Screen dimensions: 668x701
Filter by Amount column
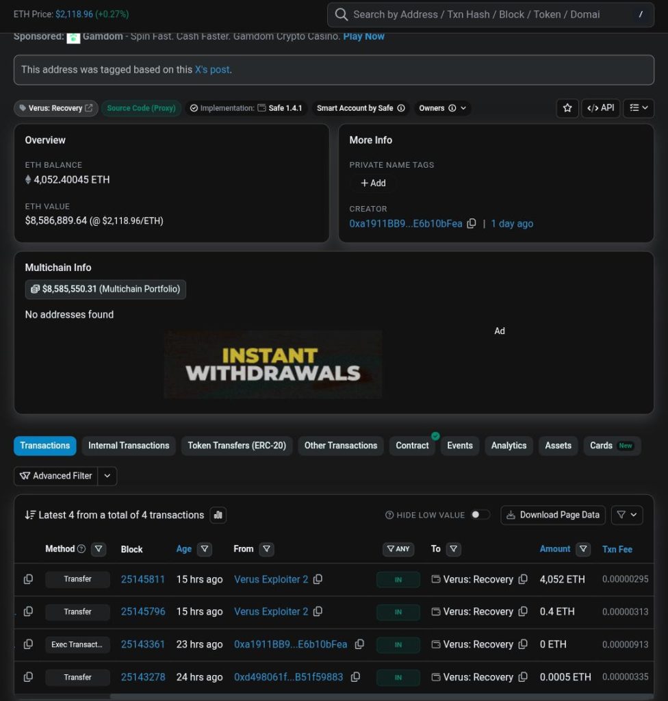tap(583, 549)
